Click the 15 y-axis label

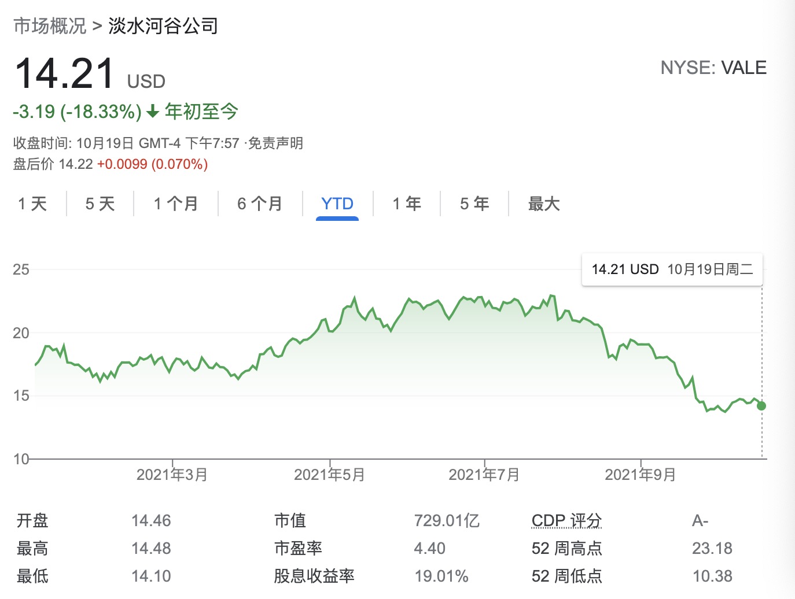point(21,395)
